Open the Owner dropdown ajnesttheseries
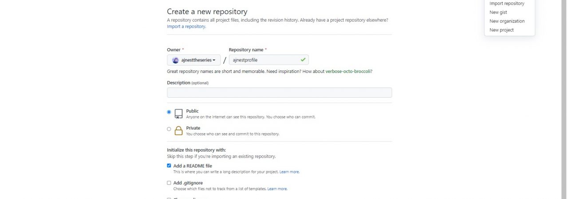Viewport: 568px width, 199px height. (194, 60)
